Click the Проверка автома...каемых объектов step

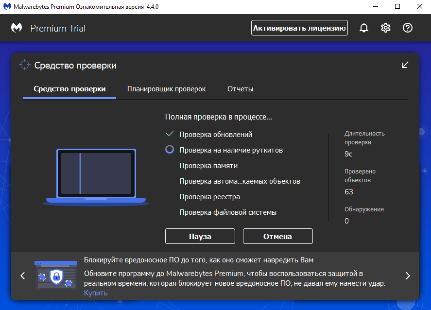240,181
